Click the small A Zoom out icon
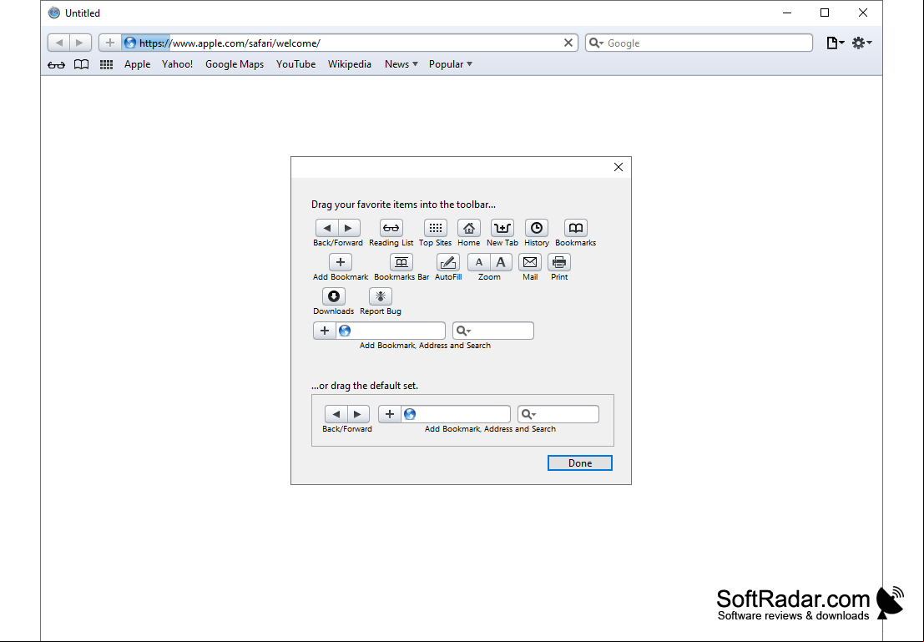This screenshot has height=642, width=924. (478, 262)
